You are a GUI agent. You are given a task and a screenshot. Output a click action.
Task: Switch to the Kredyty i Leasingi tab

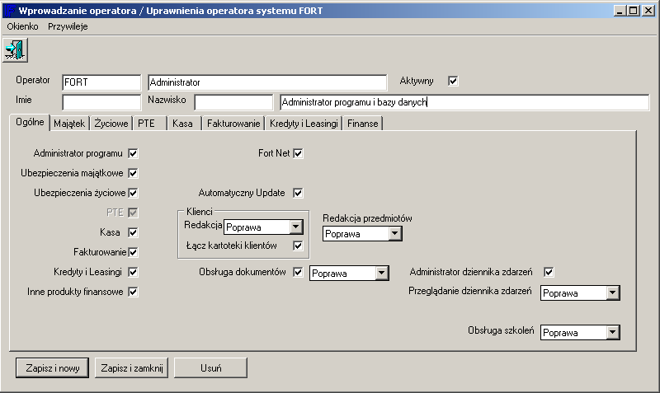coord(304,124)
